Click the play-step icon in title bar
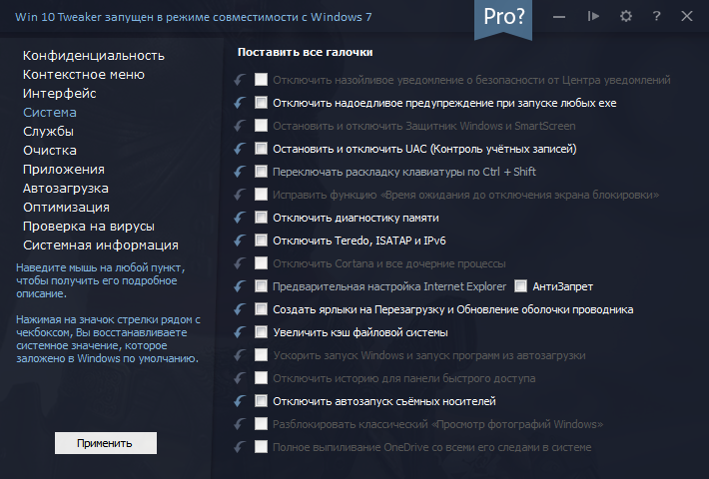Image resolution: width=709 pixels, height=479 pixels. [x=593, y=17]
